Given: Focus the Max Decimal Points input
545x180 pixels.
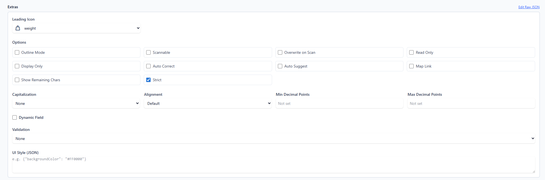Looking at the screenshot, I should pyautogui.click(x=471, y=103).
